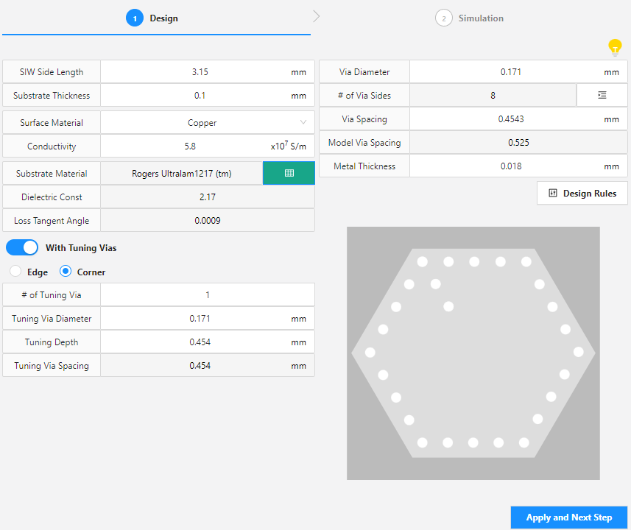Toggle off With Tuning Vias
631x530 pixels.
(21, 247)
